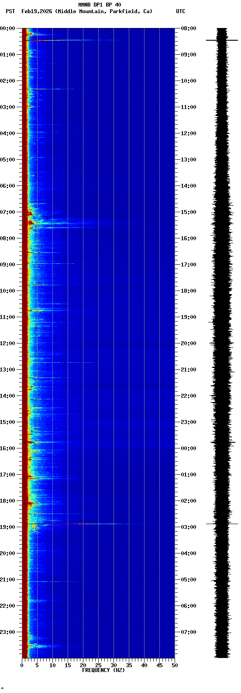Click the frequency axis value "5"
The height and width of the screenshot is (693, 241).
click(37, 665)
